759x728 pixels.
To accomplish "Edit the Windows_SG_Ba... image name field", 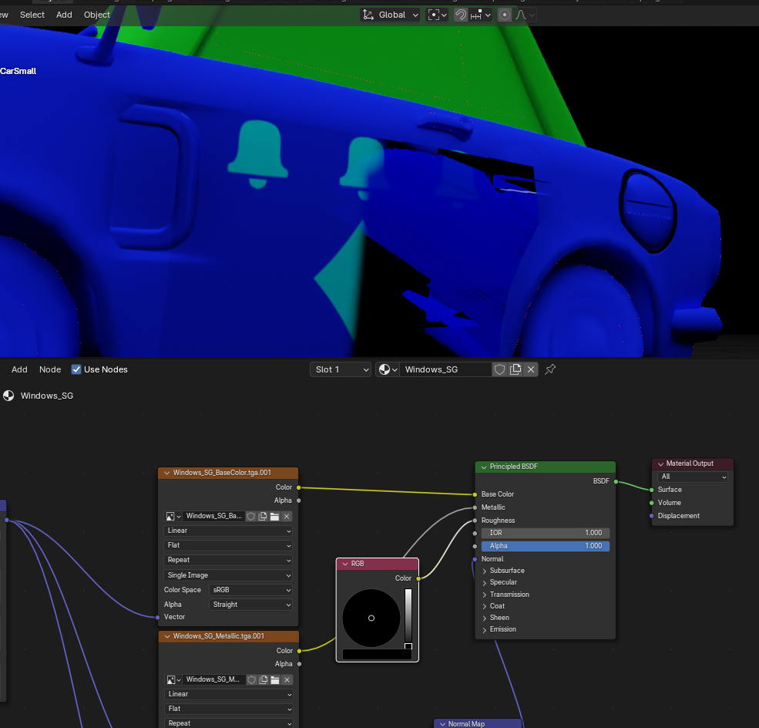I will (x=213, y=517).
